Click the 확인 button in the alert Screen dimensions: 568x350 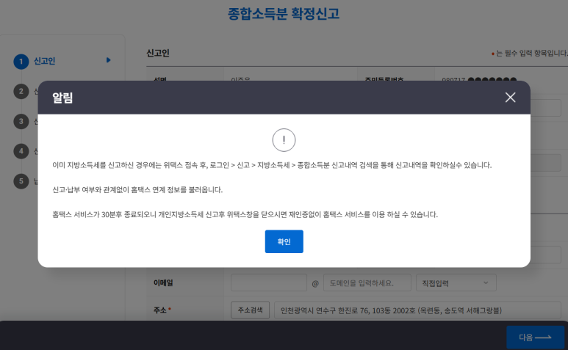point(284,241)
